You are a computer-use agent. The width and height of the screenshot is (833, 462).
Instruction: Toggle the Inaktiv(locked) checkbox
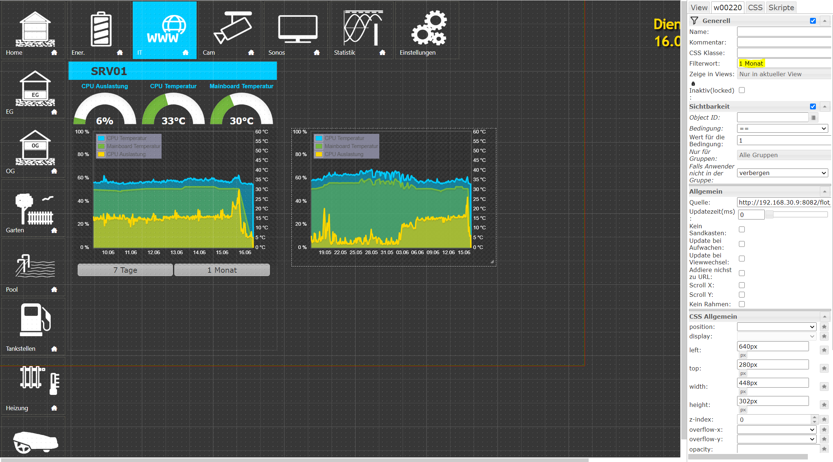pyautogui.click(x=742, y=90)
